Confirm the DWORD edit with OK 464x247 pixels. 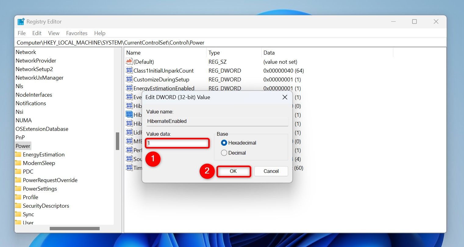234,171
